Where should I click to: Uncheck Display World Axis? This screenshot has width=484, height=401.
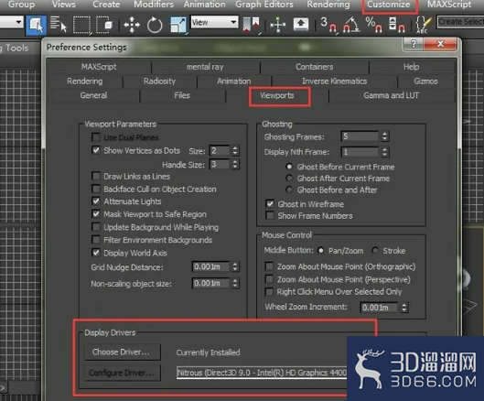coord(96,253)
